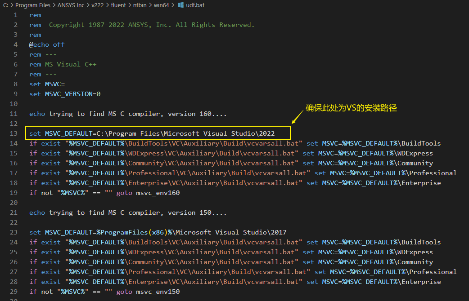Viewport: 469px width, 301px height.
Task: Click the Enterprise check on line 18
Action: point(235,183)
